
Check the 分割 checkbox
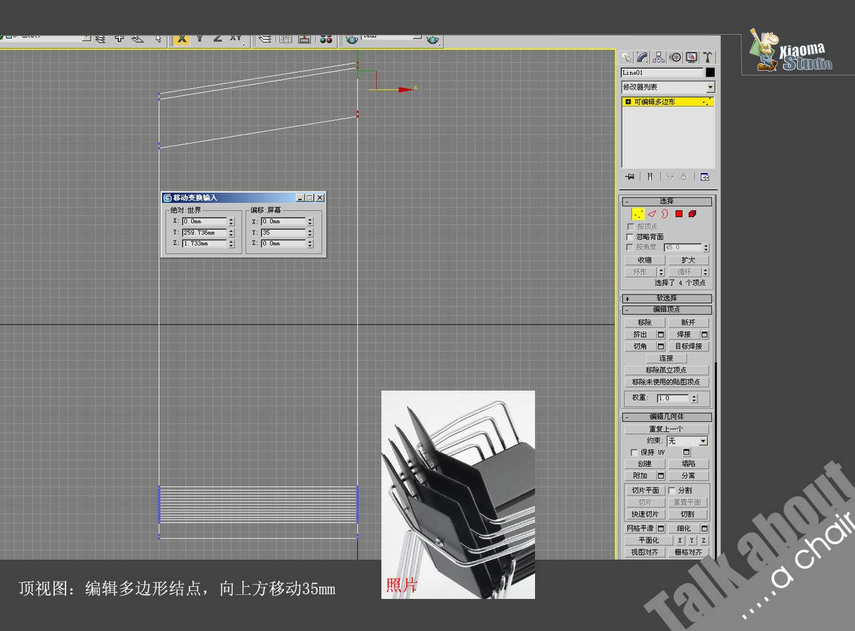tap(672, 491)
